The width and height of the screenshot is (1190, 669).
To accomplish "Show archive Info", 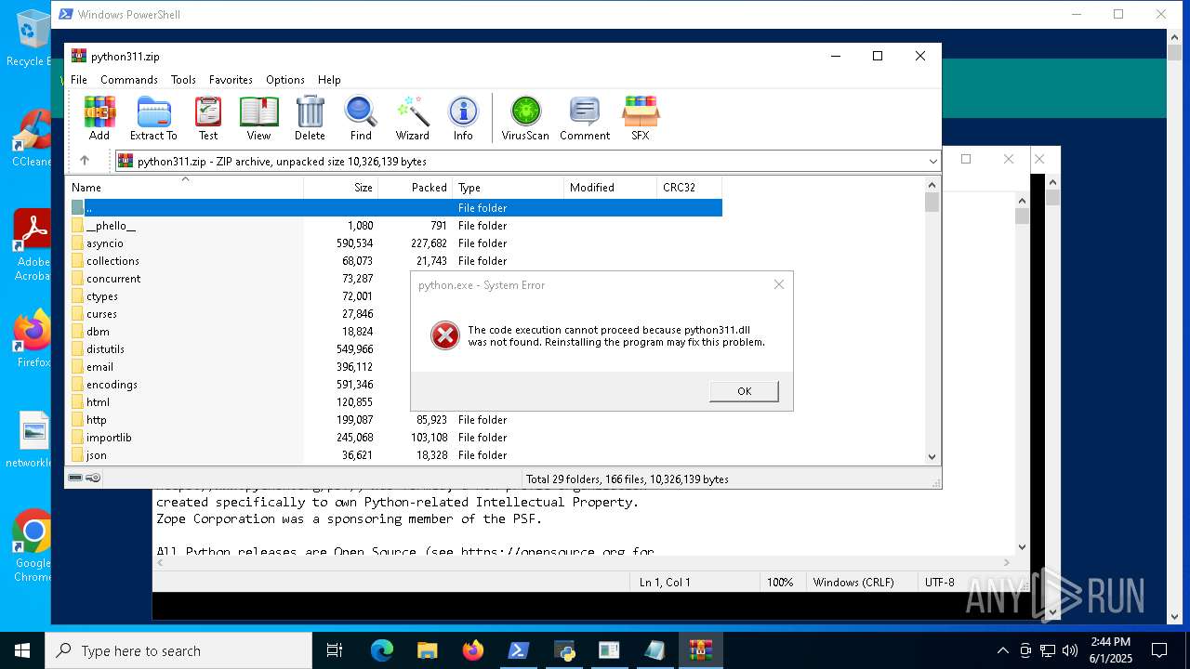I will (x=463, y=118).
